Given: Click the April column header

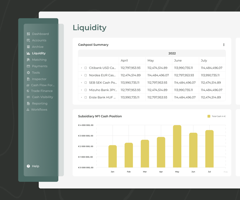Looking at the screenshot, I should click(x=124, y=61).
